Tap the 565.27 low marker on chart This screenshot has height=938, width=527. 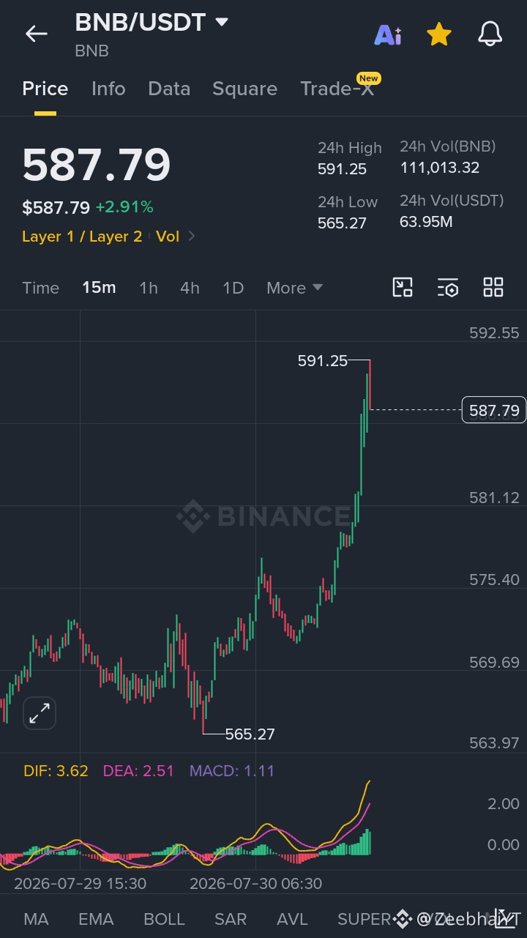click(250, 734)
